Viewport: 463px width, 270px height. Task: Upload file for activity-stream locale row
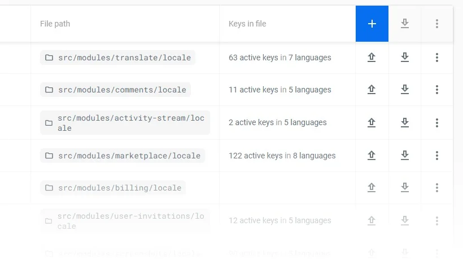372,122
